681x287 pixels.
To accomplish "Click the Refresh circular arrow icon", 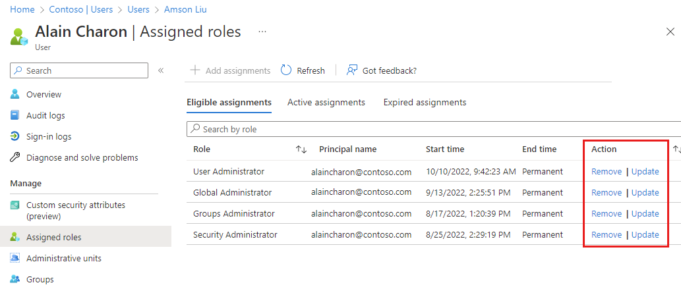I will (286, 70).
